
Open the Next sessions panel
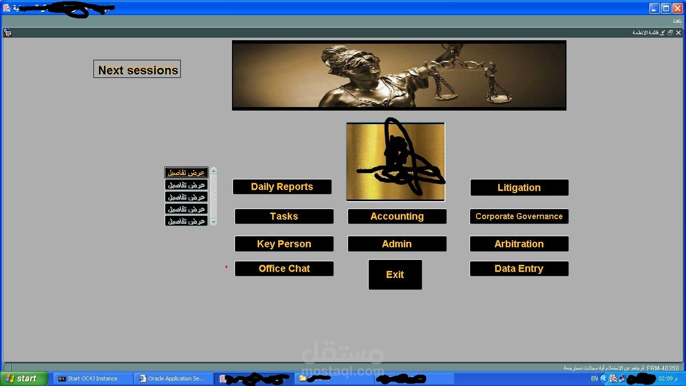137,69
